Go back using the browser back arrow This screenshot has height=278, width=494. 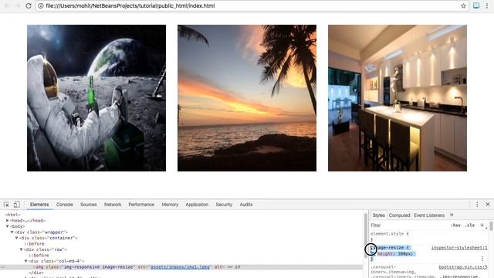(x=7, y=5)
